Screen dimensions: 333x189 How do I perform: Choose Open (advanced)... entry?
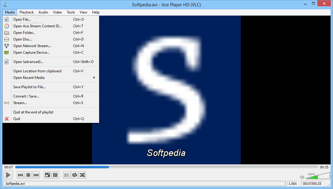pos(51,62)
